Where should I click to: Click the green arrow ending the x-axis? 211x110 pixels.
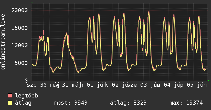pyautogui.click(x=208, y=81)
